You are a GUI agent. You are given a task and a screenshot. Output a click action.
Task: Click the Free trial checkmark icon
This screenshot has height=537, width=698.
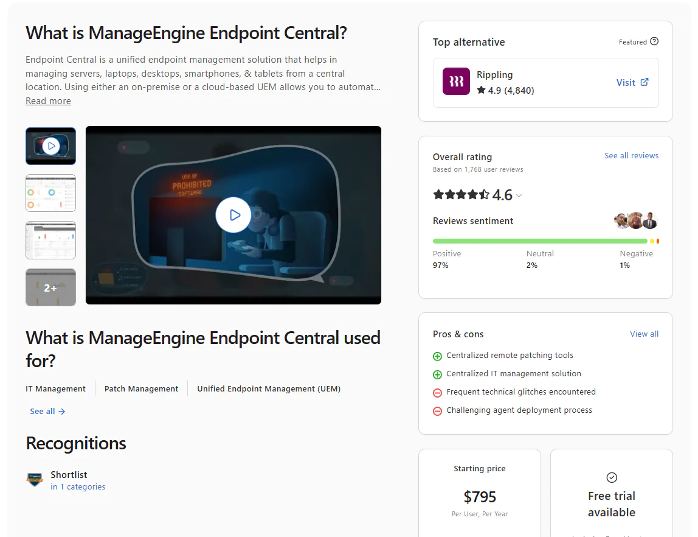pyautogui.click(x=612, y=477)
